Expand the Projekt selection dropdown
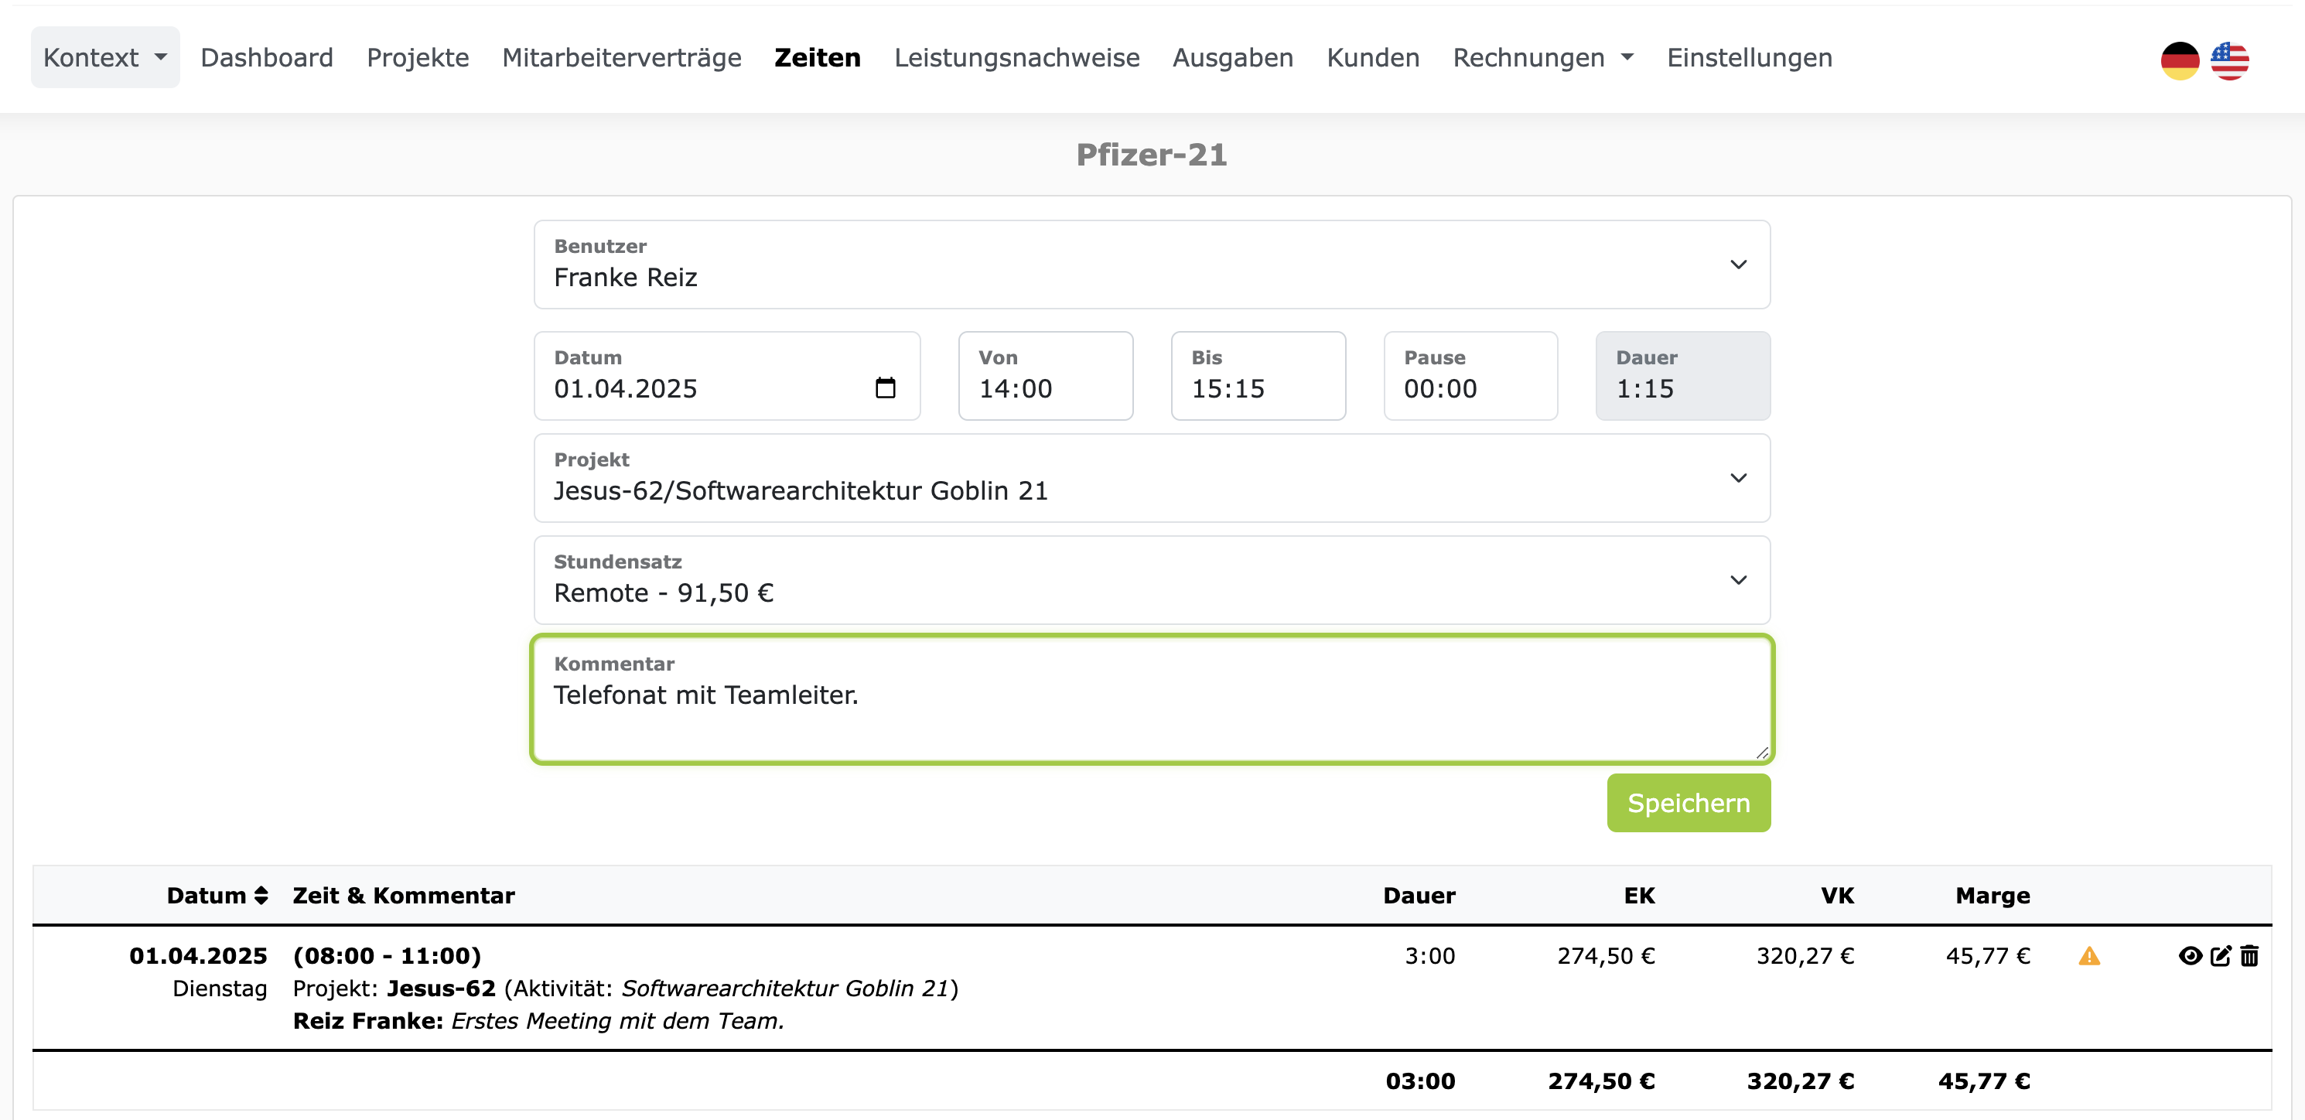 pyautogui.click(x=1151, y=478)
